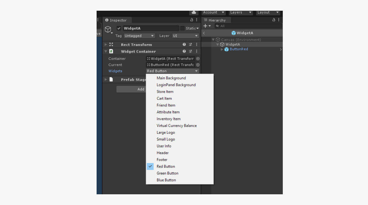This screenshot has width=368, height=205.
Task: Open the Account dropdown button
Action: [213, 13]
